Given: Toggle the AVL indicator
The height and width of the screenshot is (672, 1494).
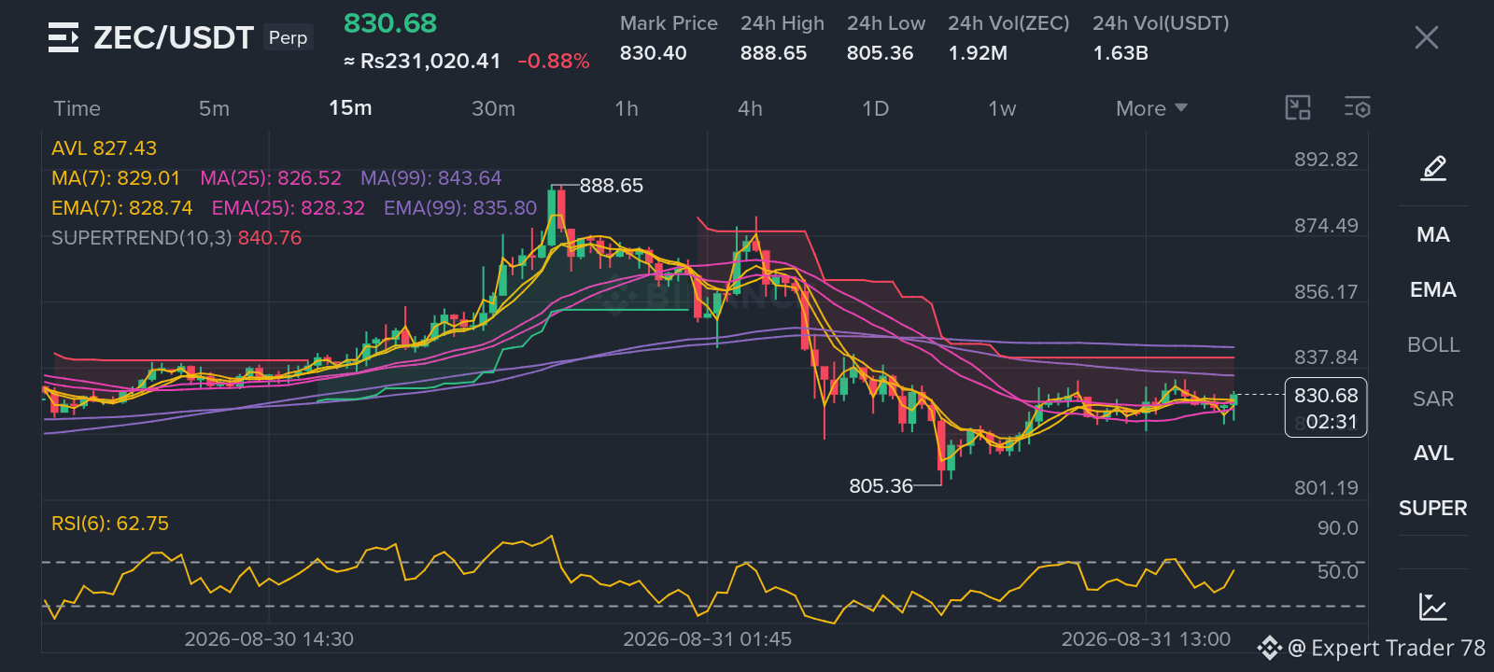Looking at the screenshot, I should click(1433, 453).
